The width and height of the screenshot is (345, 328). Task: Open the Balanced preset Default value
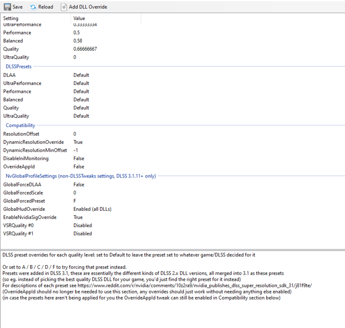81,100
